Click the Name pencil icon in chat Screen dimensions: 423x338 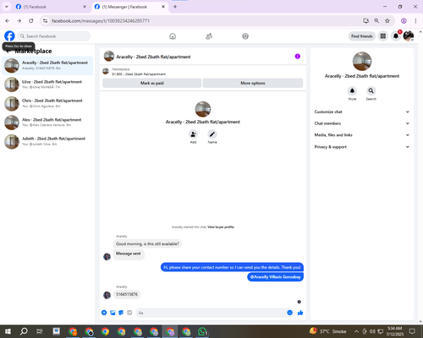212,134
